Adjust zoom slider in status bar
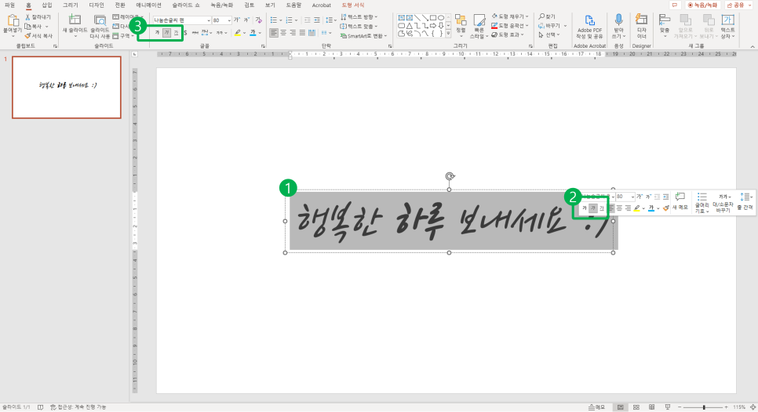This screenshot has width=758, height=412. 704,407
